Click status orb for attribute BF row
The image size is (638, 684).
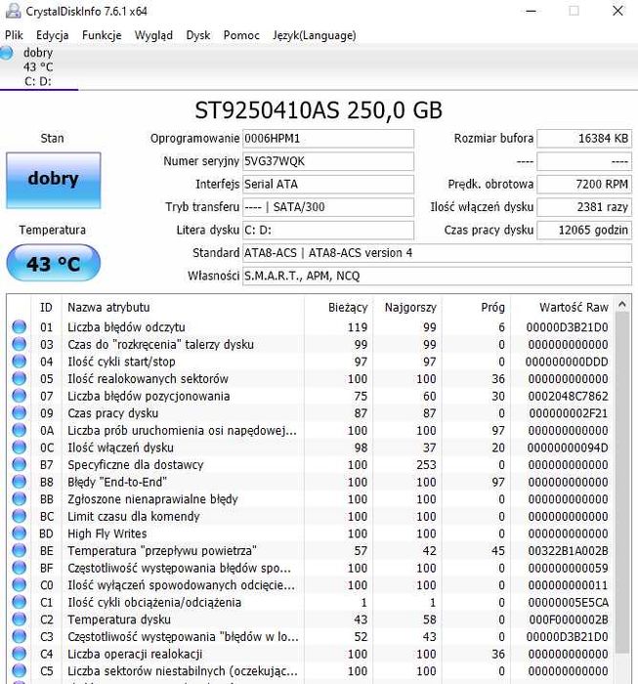pos(19,568)
